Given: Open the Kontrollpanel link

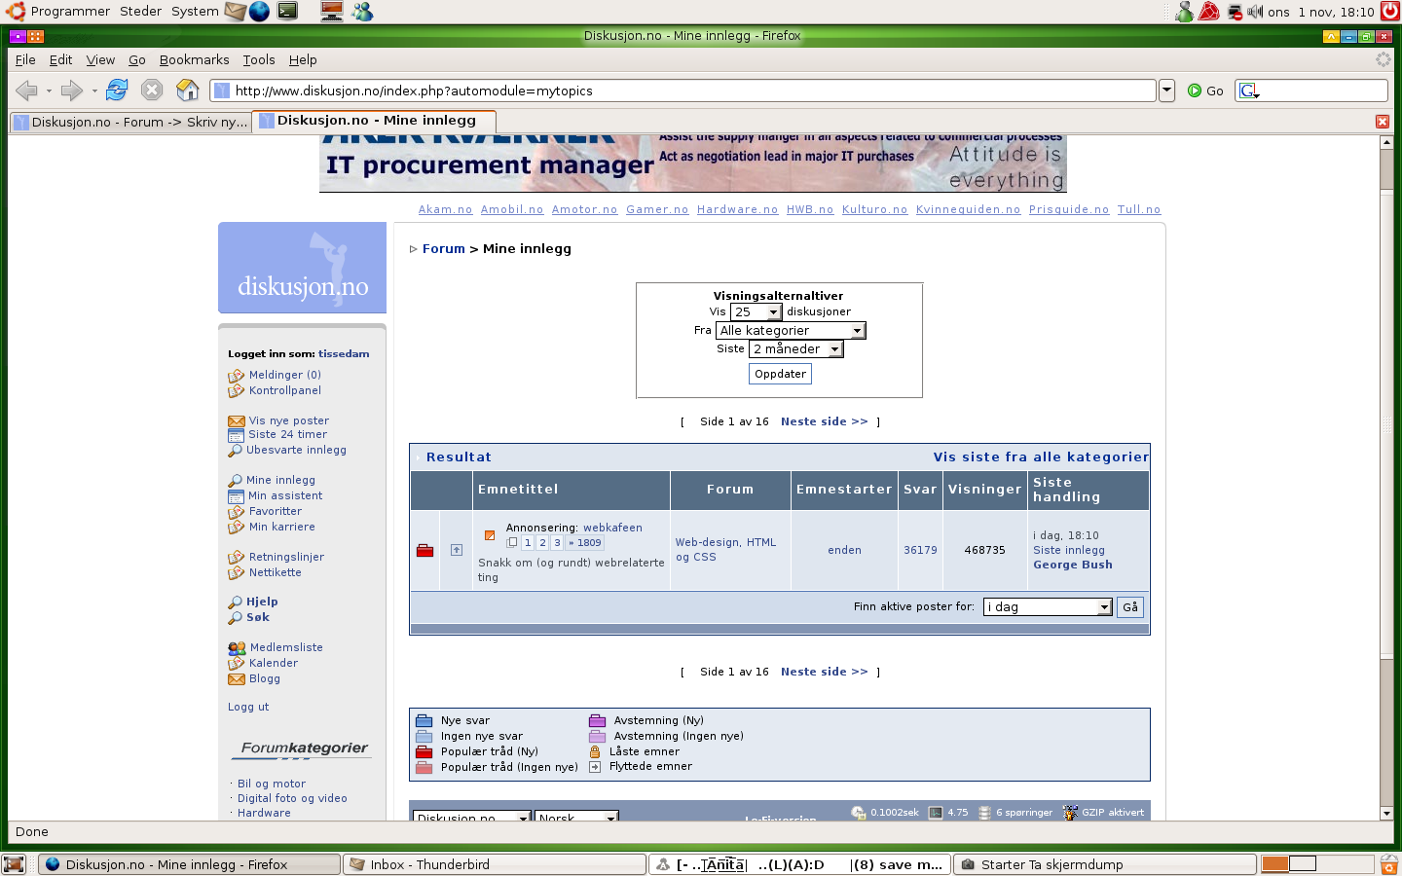Looking at the screenshot, I should click(x=284, y=390).
